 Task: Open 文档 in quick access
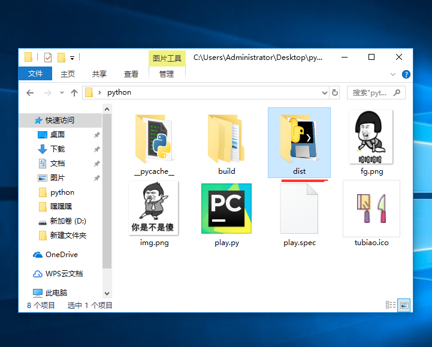coord(58,164)
